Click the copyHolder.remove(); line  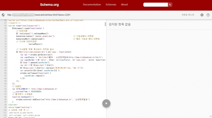coord(35,76)
